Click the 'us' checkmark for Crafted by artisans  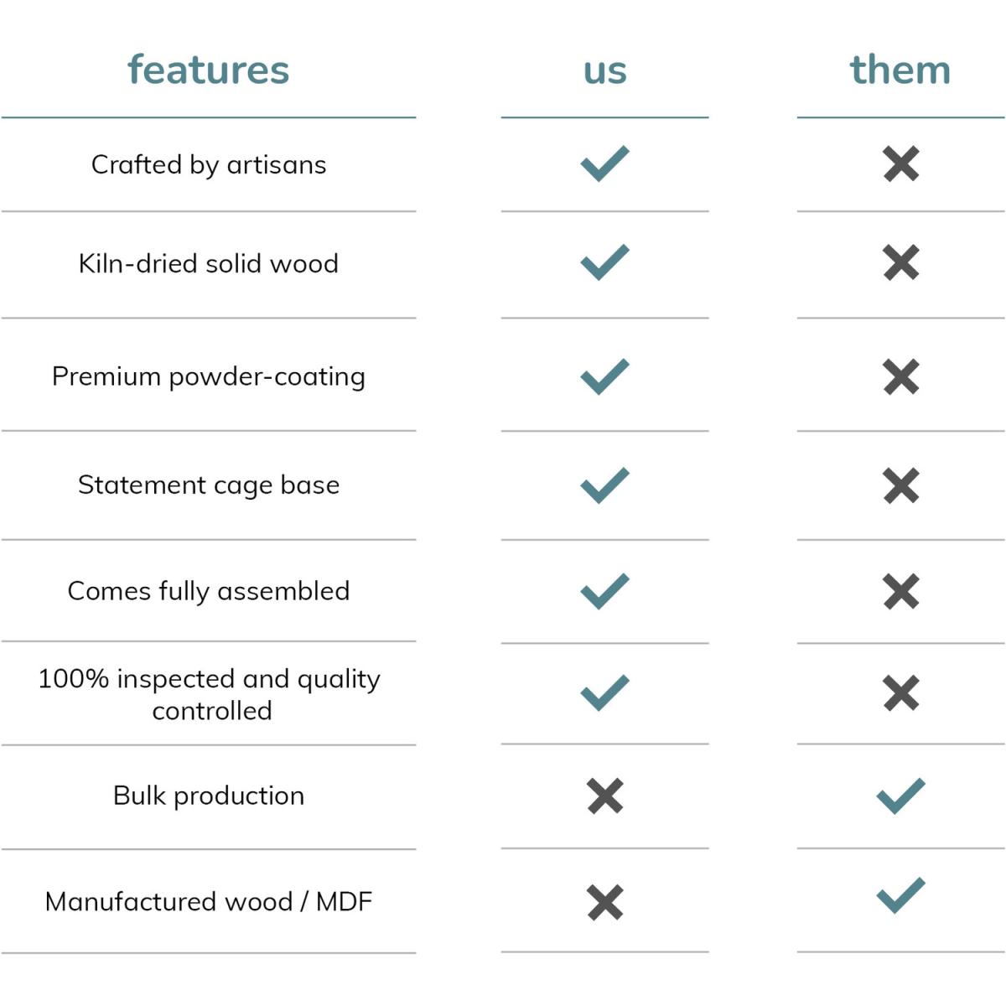coord(604,163)
